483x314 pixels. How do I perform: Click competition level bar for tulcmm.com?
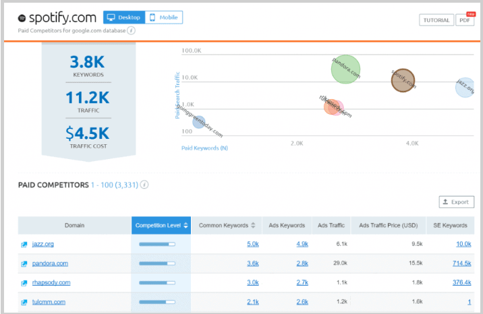tap(157, 302)
